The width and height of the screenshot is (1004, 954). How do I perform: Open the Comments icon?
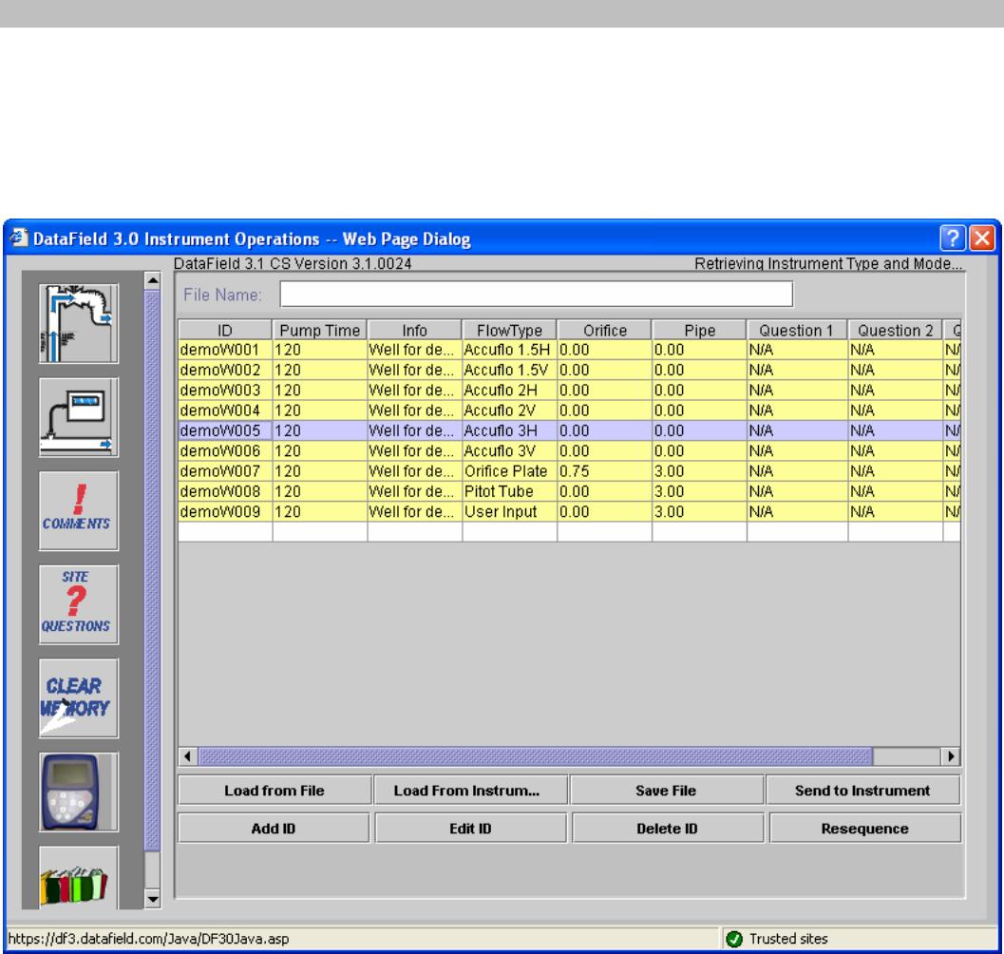tap(79, 510)
